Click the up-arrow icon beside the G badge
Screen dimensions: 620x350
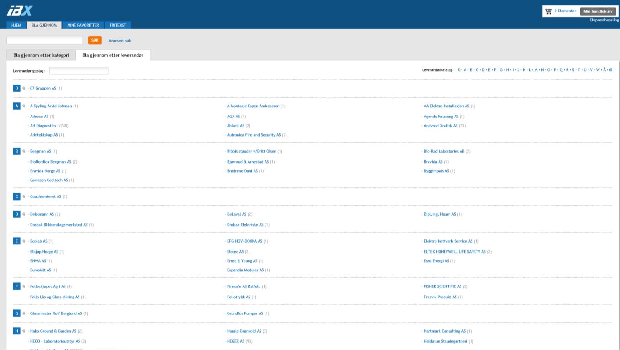point(24,313)
